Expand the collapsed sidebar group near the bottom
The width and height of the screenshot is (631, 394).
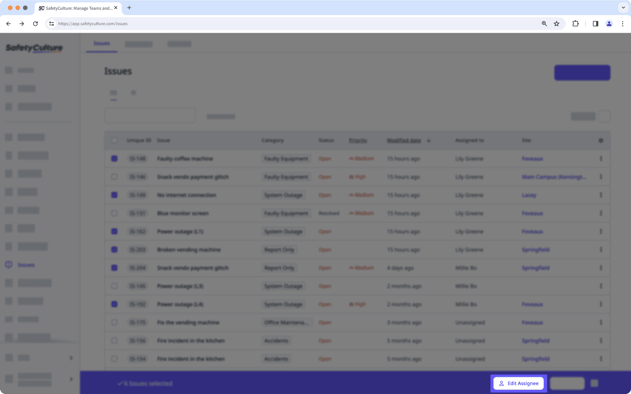pos(71,379)
